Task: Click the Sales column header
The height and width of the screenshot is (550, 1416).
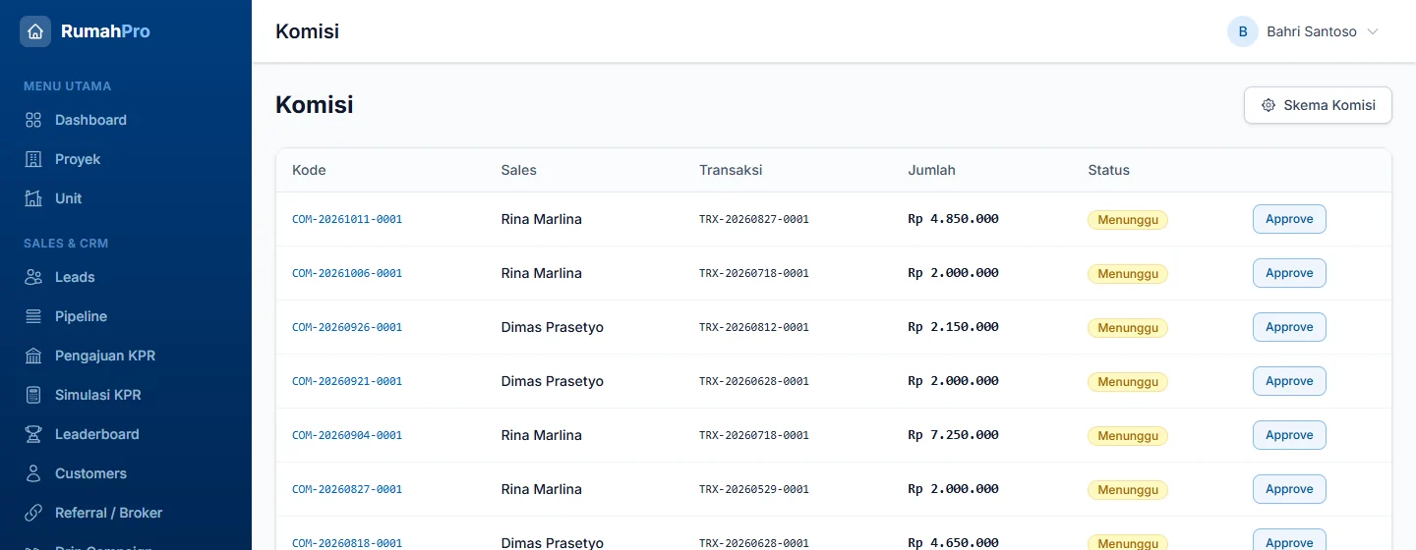Action: (x=518, y=170)
